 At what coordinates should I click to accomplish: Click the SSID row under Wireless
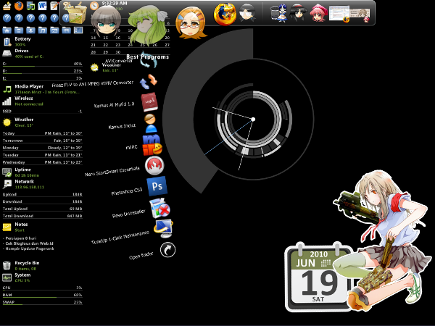(43, 112)
